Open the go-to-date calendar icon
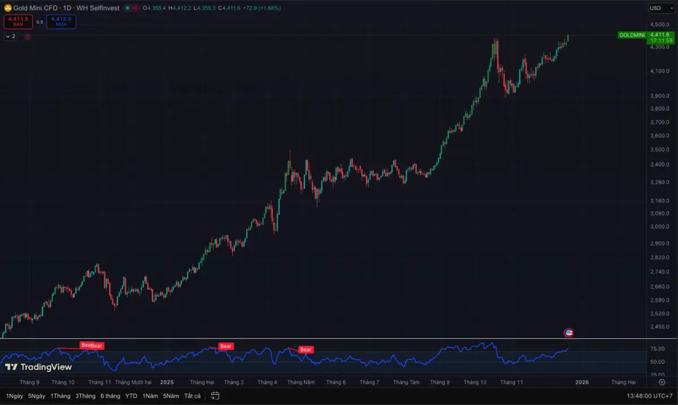 tap(215, 396)
